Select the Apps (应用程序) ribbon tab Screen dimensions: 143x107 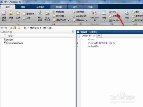(40, 7)
